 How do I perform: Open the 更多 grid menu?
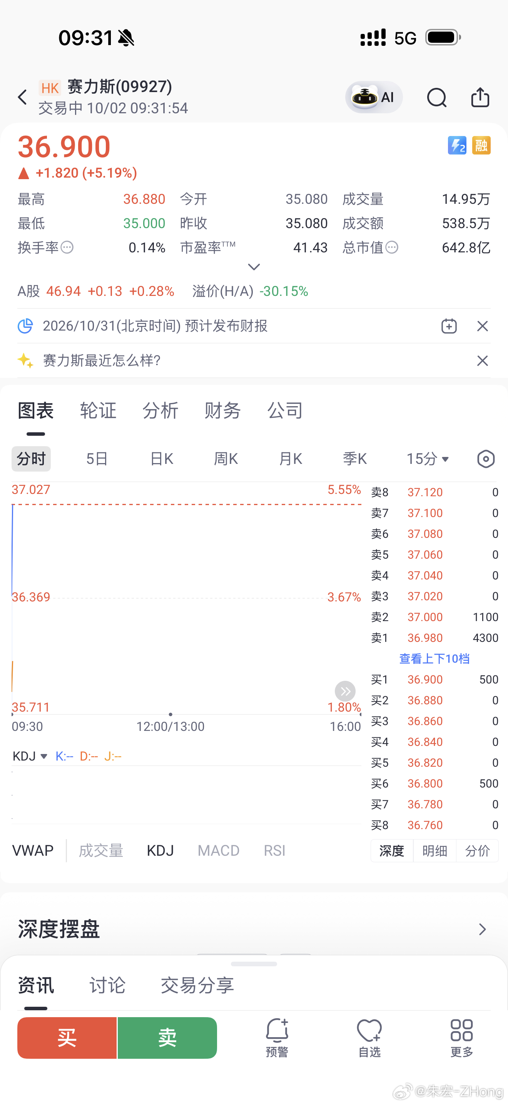click(x=462, y=1038)
